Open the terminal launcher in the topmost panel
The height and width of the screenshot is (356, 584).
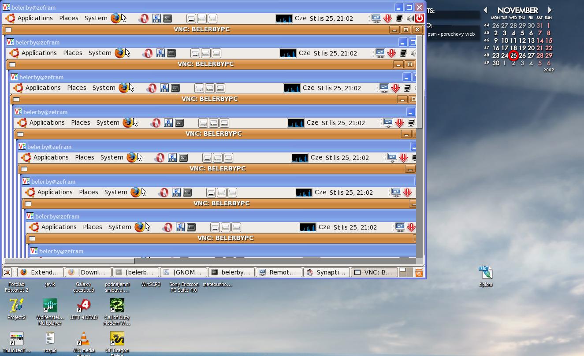[167, 19]
